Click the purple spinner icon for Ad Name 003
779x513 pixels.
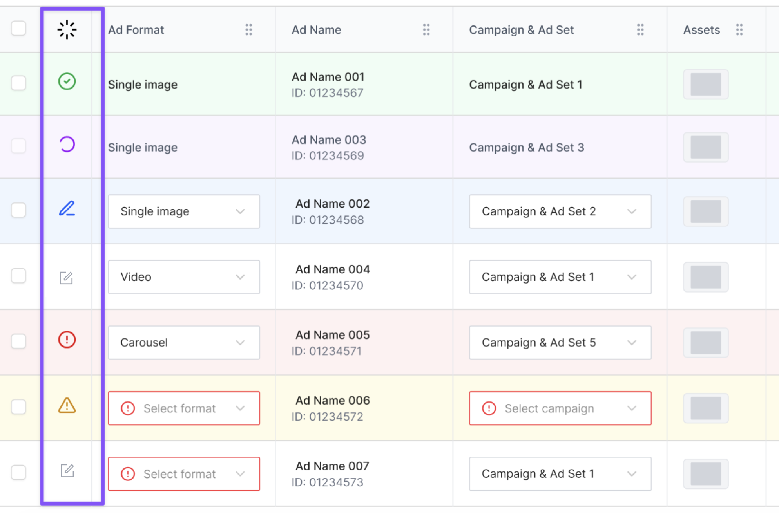pyautogui.click(x=67, y=144)
